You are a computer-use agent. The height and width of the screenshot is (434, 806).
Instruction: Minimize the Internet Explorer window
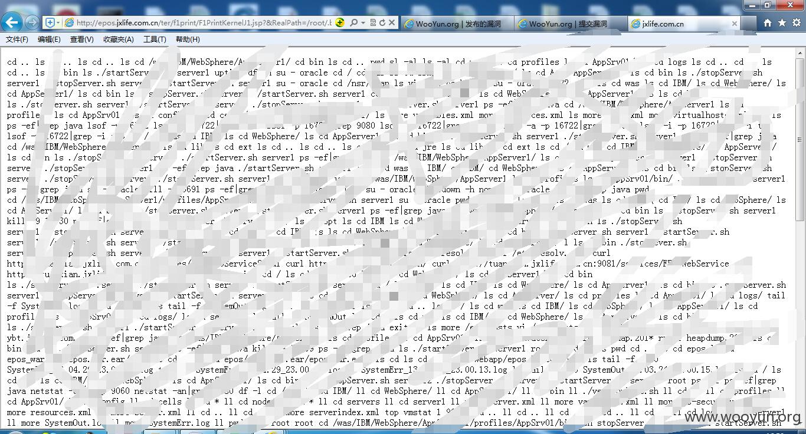752,5
